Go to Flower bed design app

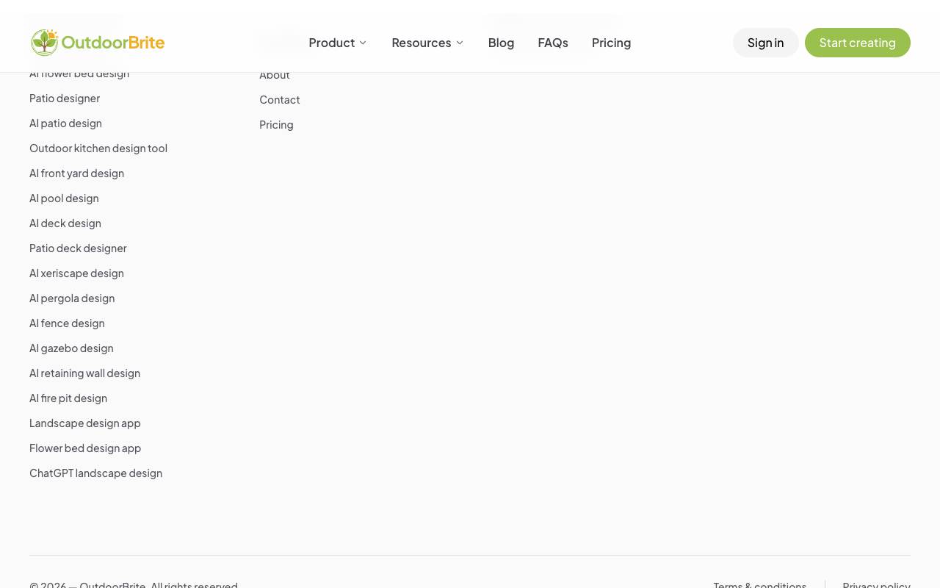click(x=85, y=448)
